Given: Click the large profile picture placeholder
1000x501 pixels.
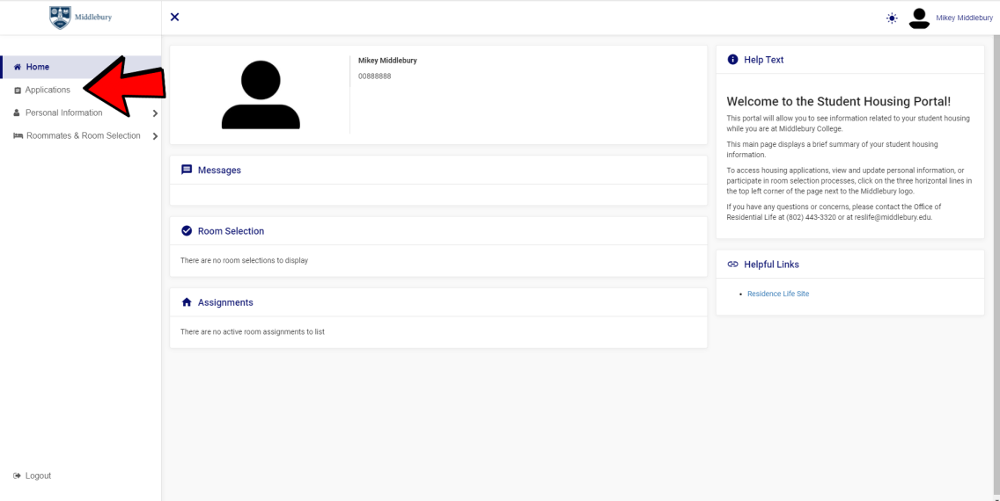Looking at the screenshot, I should (261, 95).
